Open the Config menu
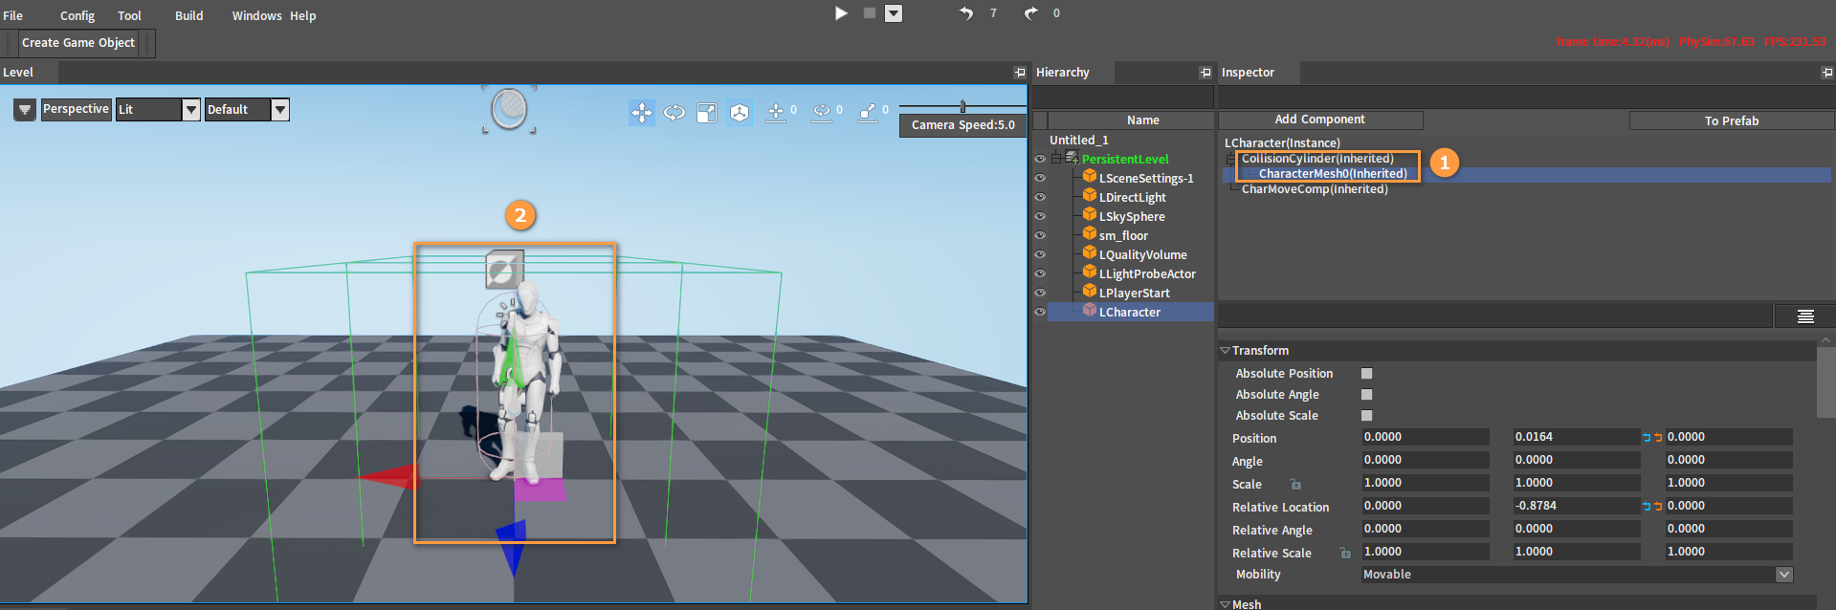The height and width of the screenshot is (610, 1836). pos(77,16)
